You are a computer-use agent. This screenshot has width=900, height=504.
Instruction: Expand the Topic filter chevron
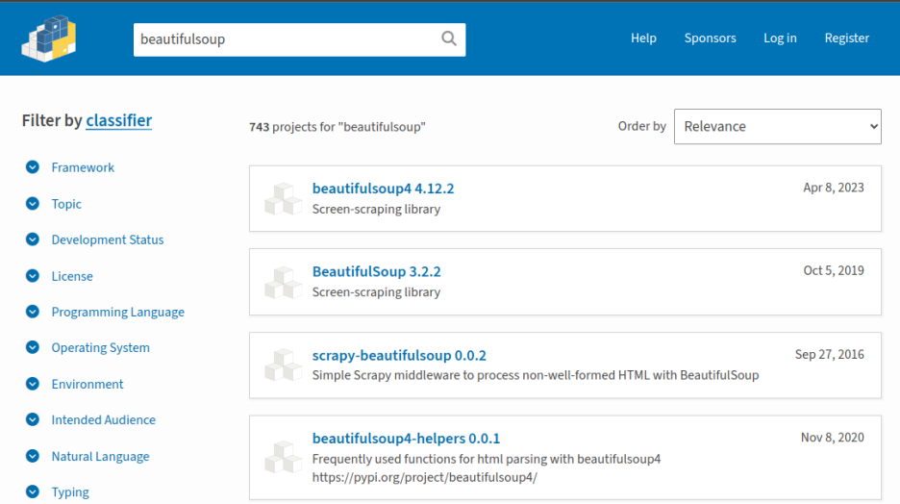pyautogui.click(x=33, y=204)
